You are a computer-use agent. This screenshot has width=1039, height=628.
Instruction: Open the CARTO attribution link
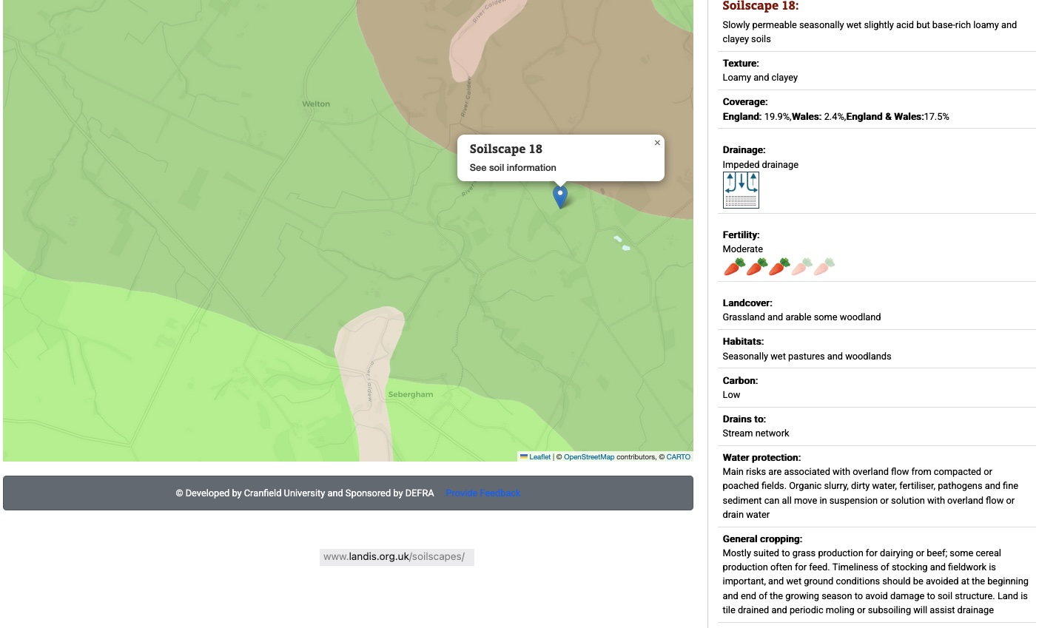(678, 457)
